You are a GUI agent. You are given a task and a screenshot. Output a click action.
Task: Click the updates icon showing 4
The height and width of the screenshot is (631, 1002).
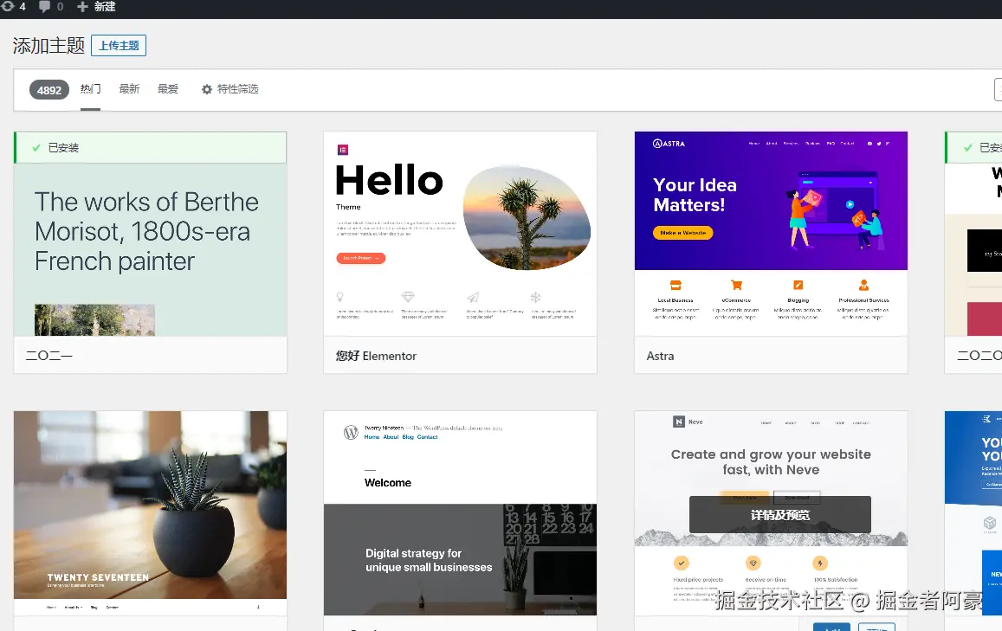(11, 6)
